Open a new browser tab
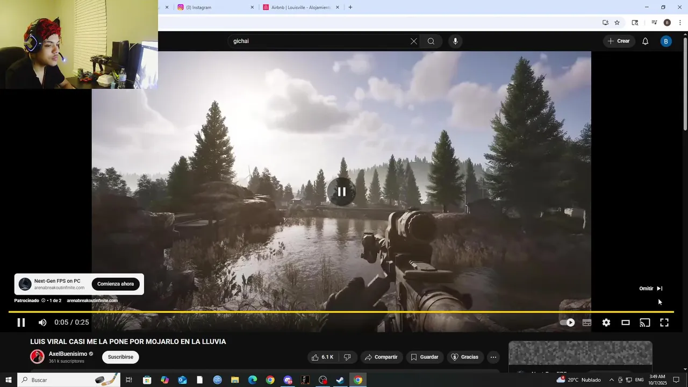Viewport: 688px width, 387px height. 350,8
